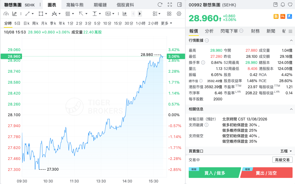Image resolution: width=295 pixels, height=184 pixels.
Task: Click the orange short-selling trend badge
Action: [x=283, y=16]
